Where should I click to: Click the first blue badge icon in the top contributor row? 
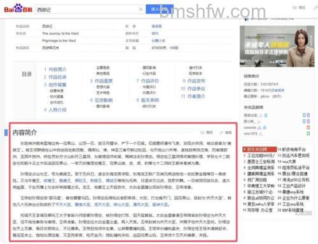click(x=304, y=115)
